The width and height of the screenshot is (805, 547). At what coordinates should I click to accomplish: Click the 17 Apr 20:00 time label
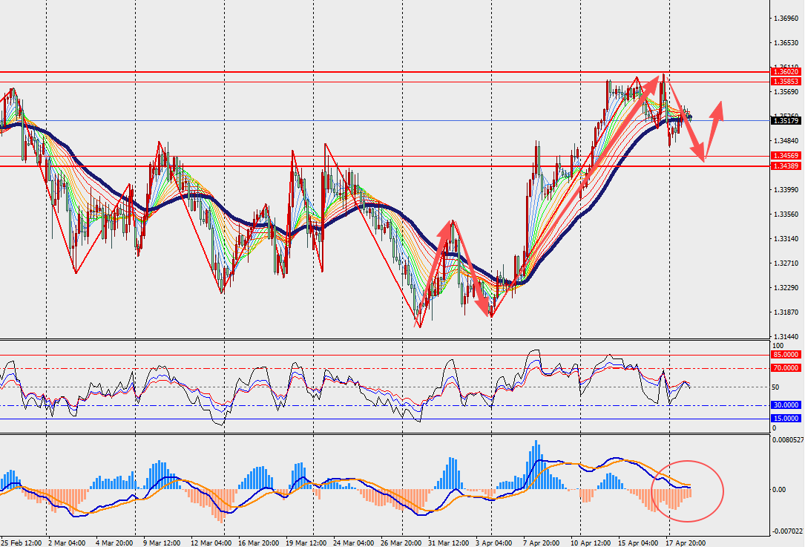click(685, 542)
